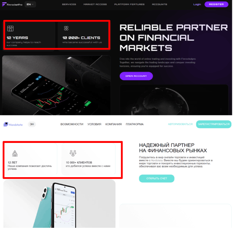This screenshot has width=233, height=228.
Task: Click the people group icon above 10 000+ КЛИЕНТОВ
Action: coord(73,153)
